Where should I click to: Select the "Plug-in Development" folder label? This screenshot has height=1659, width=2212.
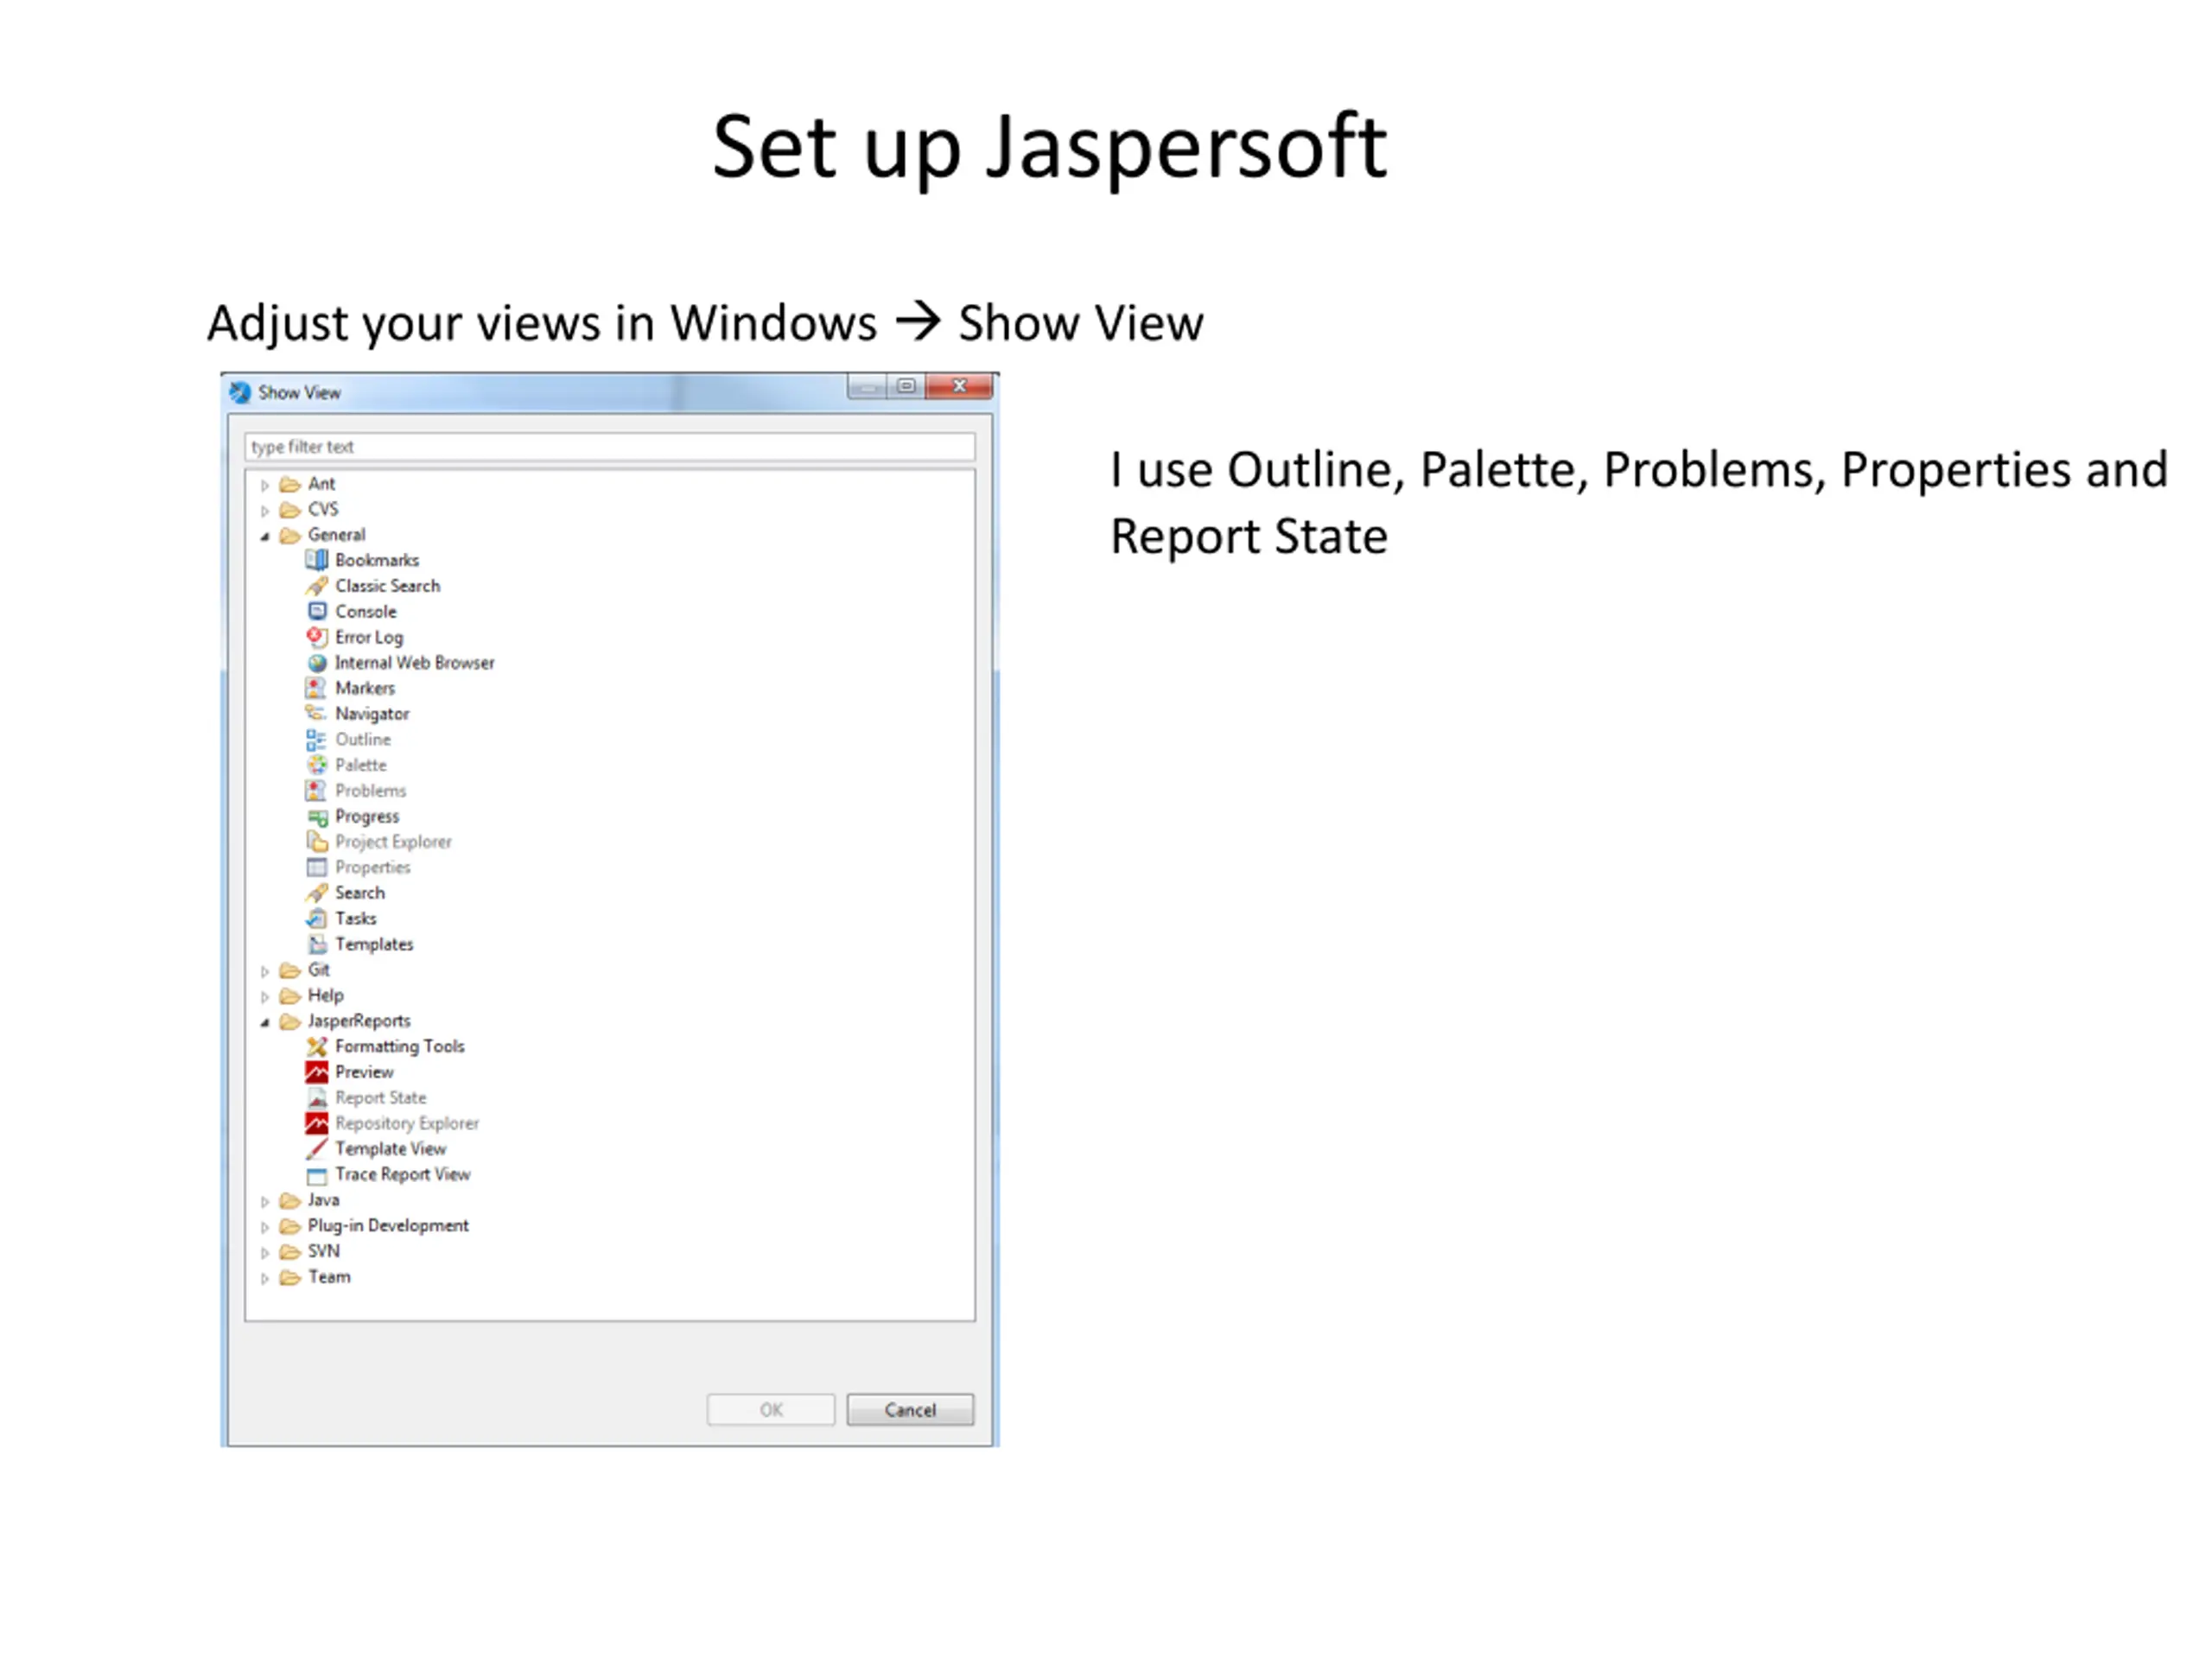(x=388, y=1226)
